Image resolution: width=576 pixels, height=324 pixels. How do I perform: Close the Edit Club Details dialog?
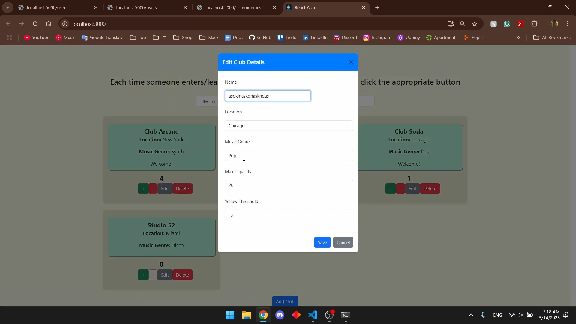pyautogui.click(x=351, y=62)
